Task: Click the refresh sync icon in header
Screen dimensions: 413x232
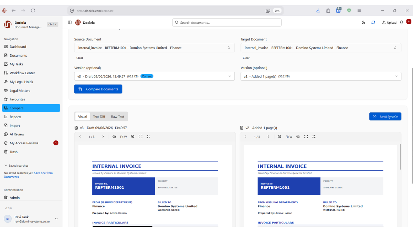Action: pyautogui.click(x=373, y=22)
